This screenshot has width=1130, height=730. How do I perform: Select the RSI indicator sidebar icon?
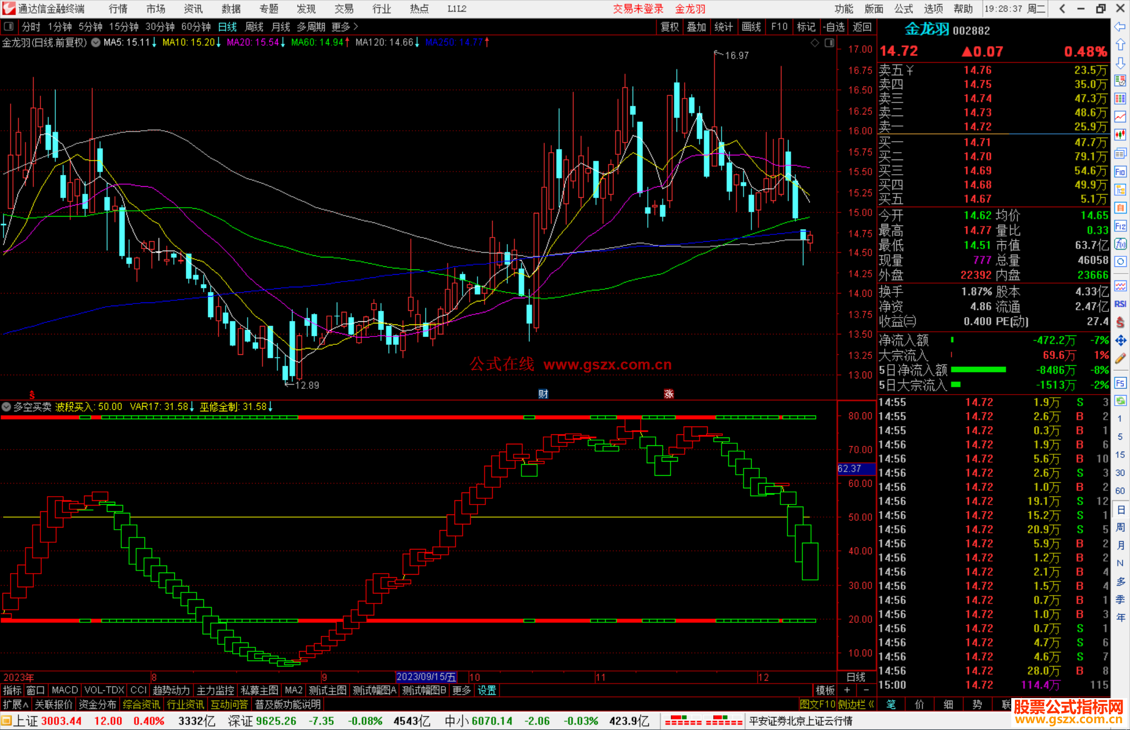click(x=1120, y=304)
